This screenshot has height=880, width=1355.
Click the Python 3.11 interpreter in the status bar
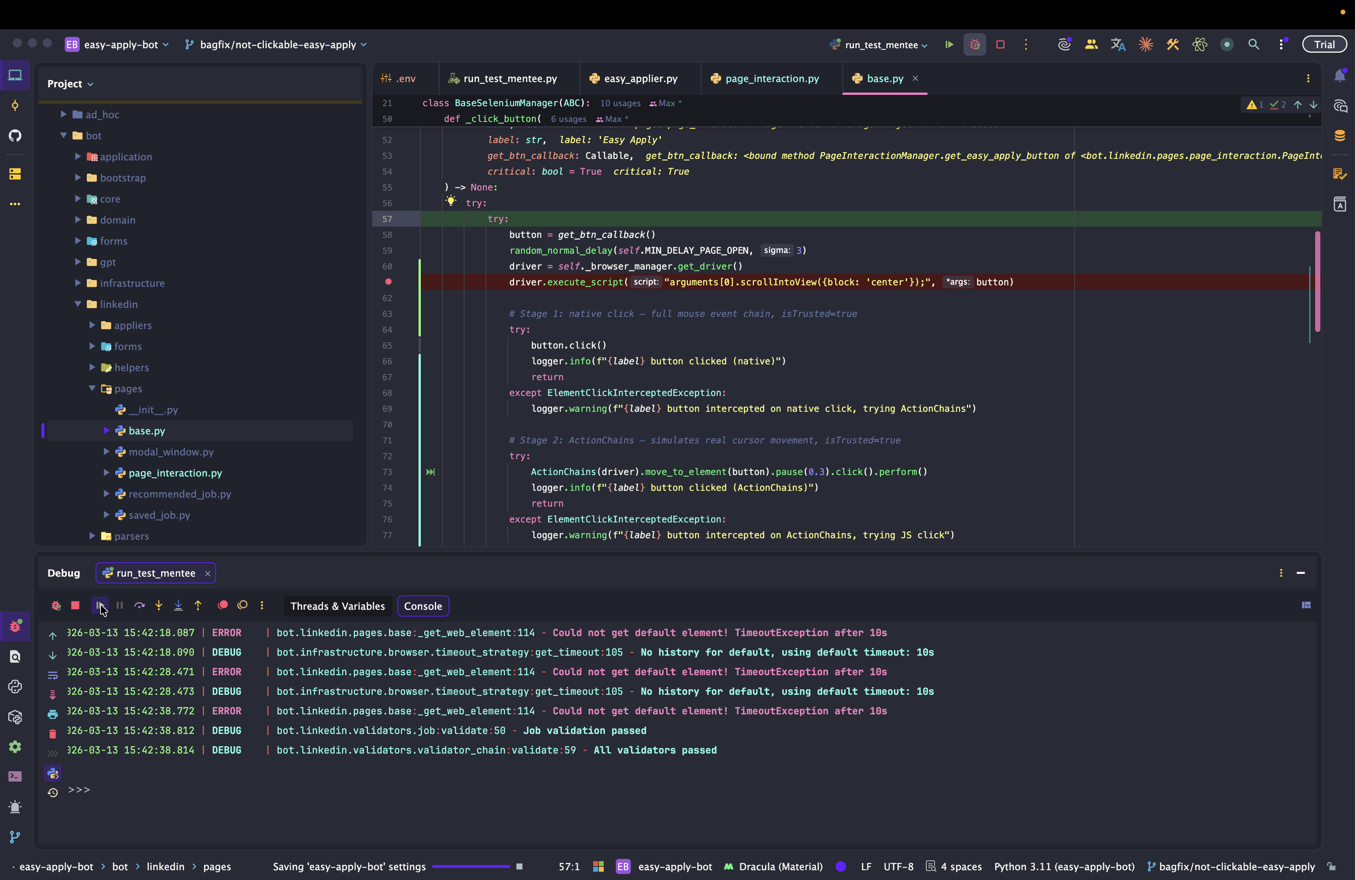(1064, 866)
